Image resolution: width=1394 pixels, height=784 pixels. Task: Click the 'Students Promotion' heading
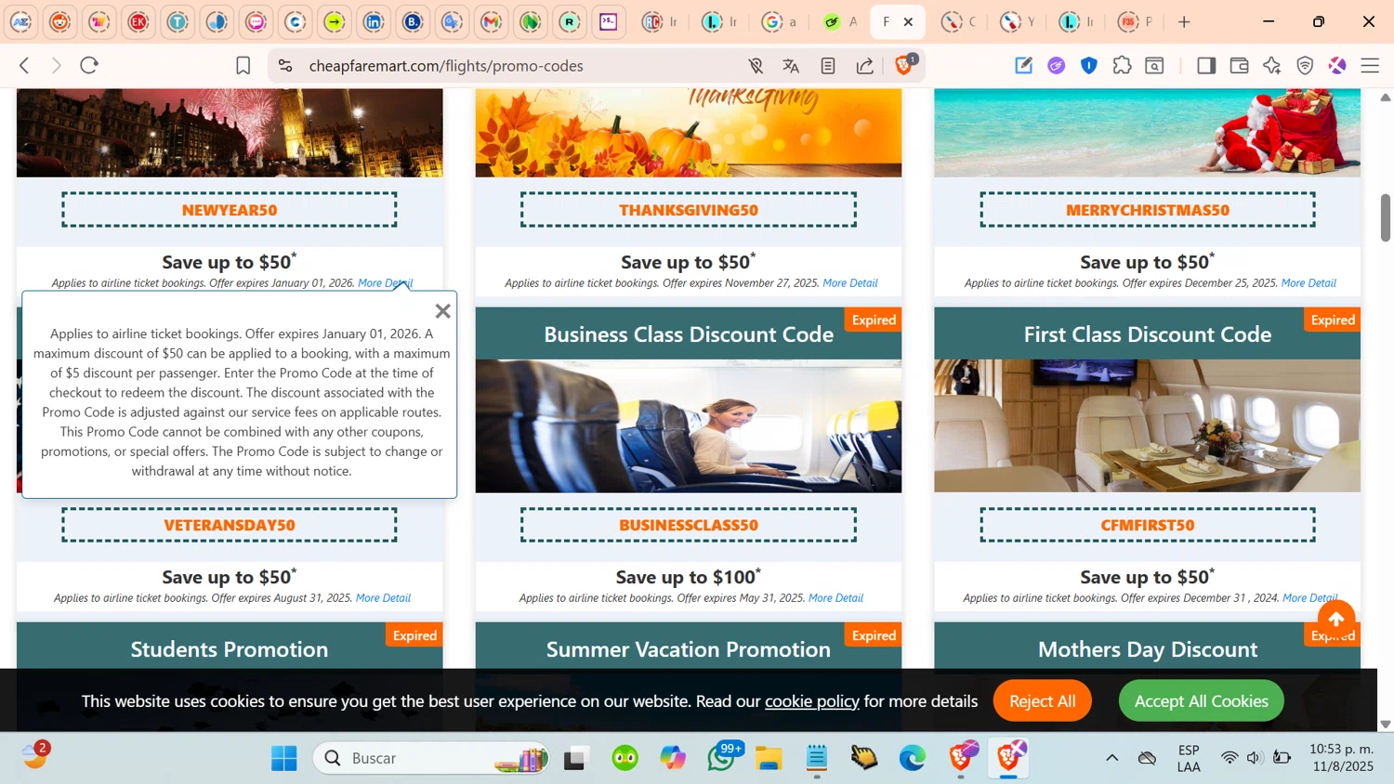click(230, 649)
